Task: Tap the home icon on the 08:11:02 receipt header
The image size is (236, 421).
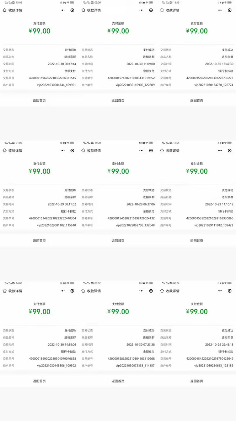Action: [4, 151]
